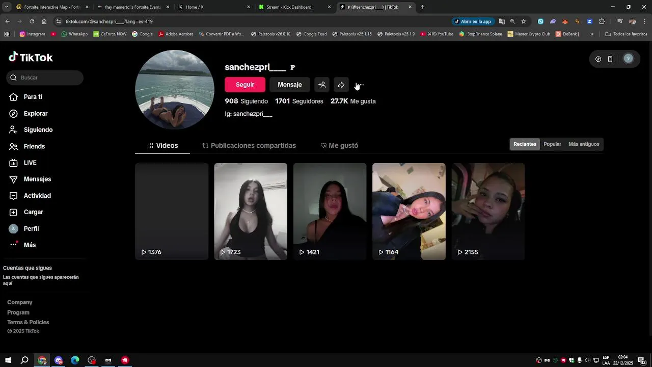Open the 1701 Seguidores list
This screenshot has height=367, width=652.
299,101
